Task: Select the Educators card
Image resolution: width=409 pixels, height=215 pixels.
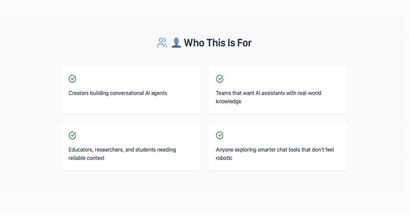Action: coord(131,147)
